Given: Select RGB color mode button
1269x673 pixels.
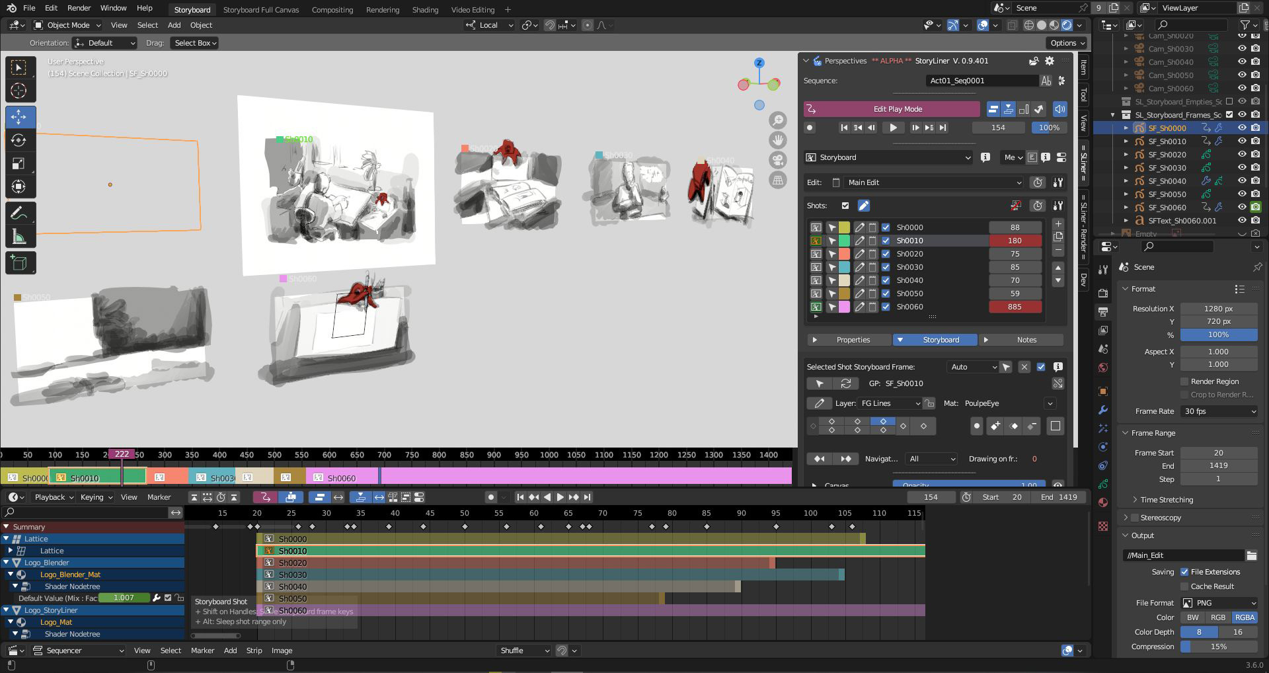Looking at the screenshot, I should (x=1217, y=617).
